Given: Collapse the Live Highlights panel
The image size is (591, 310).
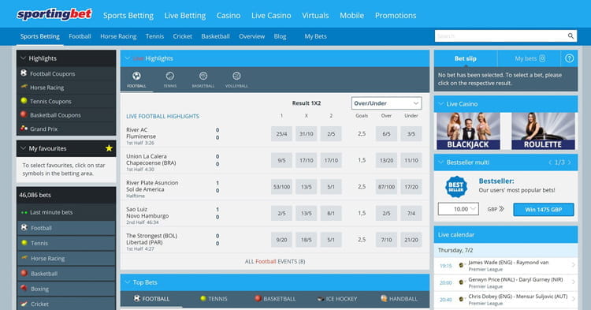Looking at the screenshot, I should [x=128, y=58].
